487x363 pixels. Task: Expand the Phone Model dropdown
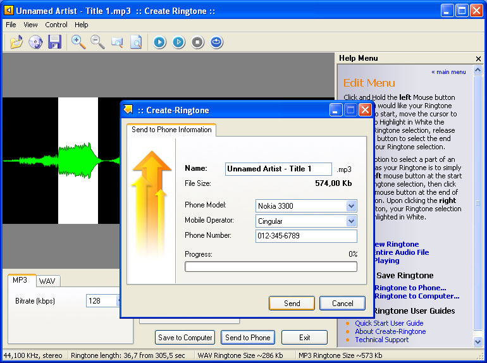click(351, 206)
